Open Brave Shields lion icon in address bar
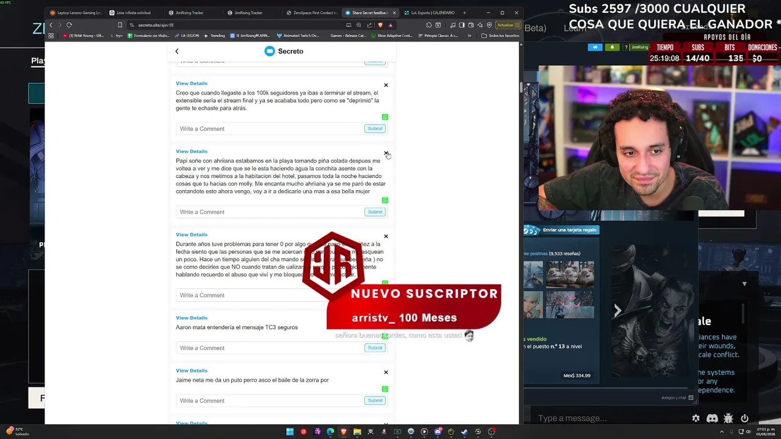Image resolution: width=781 pixels, height=439 pixels. pos(380,25)
